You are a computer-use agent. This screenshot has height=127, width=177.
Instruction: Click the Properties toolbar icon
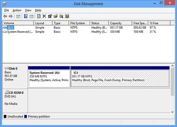click(50, 16)
